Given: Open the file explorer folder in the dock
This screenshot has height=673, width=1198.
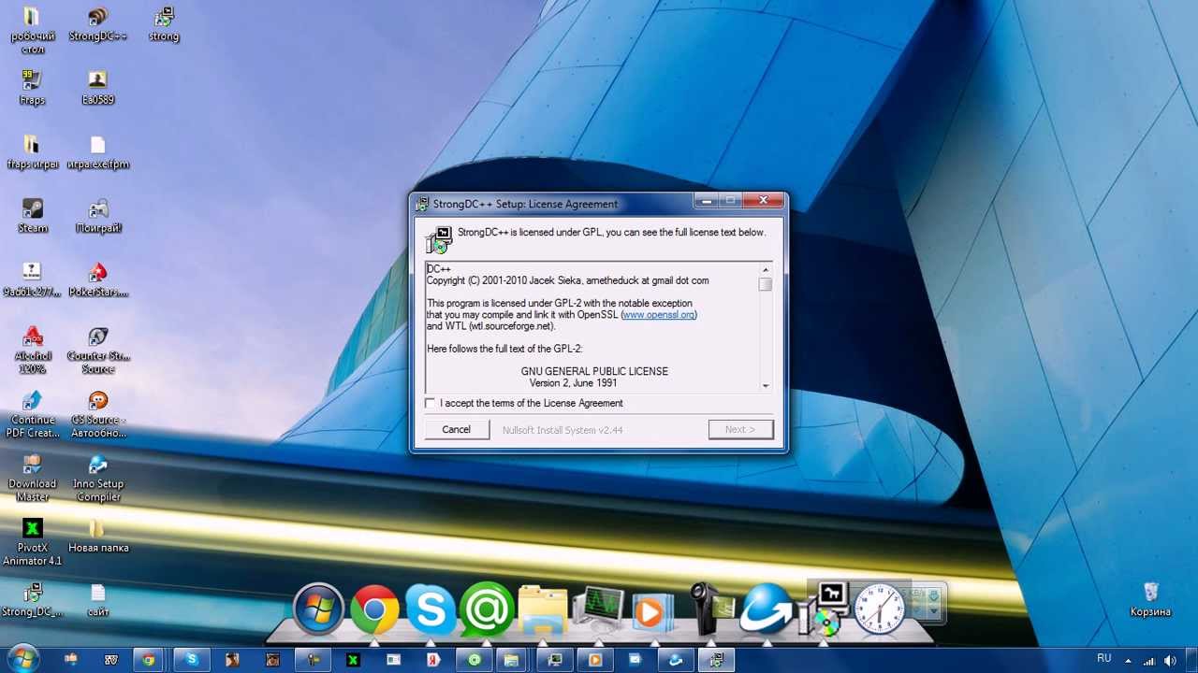Looking at the screenshot, I should tap(543, 610).
